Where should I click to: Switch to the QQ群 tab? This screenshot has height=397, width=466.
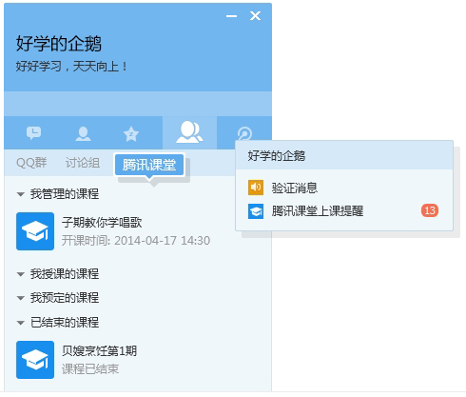click(31, 163)
